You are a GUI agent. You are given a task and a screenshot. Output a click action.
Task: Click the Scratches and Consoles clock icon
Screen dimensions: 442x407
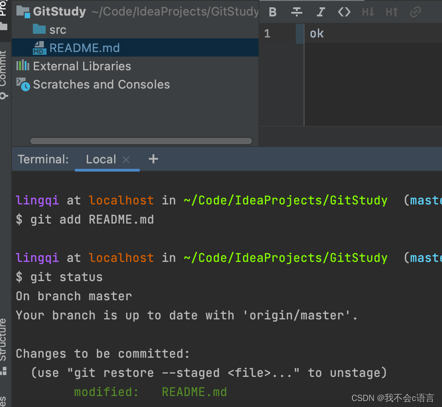(x=23, y=84)
